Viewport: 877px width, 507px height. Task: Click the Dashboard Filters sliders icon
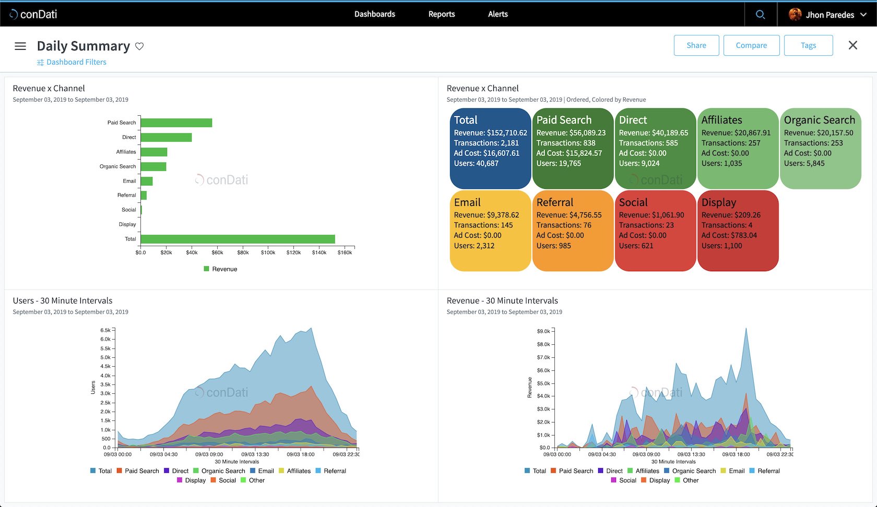tap(40, 63)
